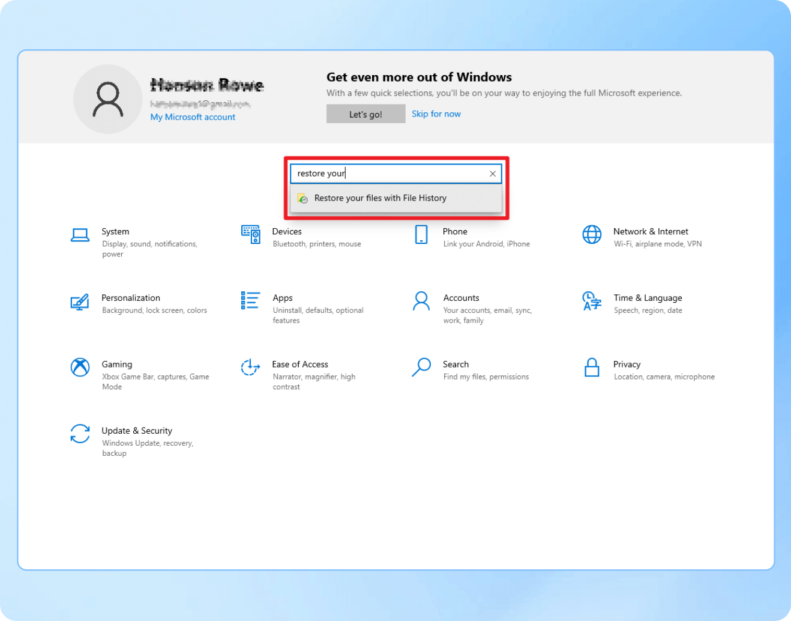Viewport: 791px width, 621px height.
Task: Click the Accounts category title
Action: pyautogui.click(x=462, y=298)
